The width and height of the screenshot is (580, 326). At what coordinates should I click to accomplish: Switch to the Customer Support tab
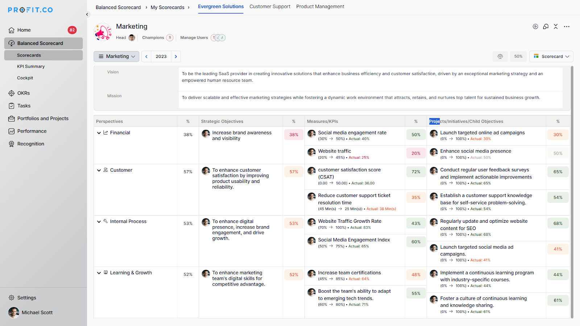tap(270, 7)
